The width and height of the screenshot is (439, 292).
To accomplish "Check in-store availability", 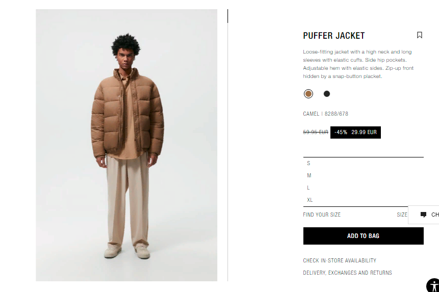I will tap(340, 260).
